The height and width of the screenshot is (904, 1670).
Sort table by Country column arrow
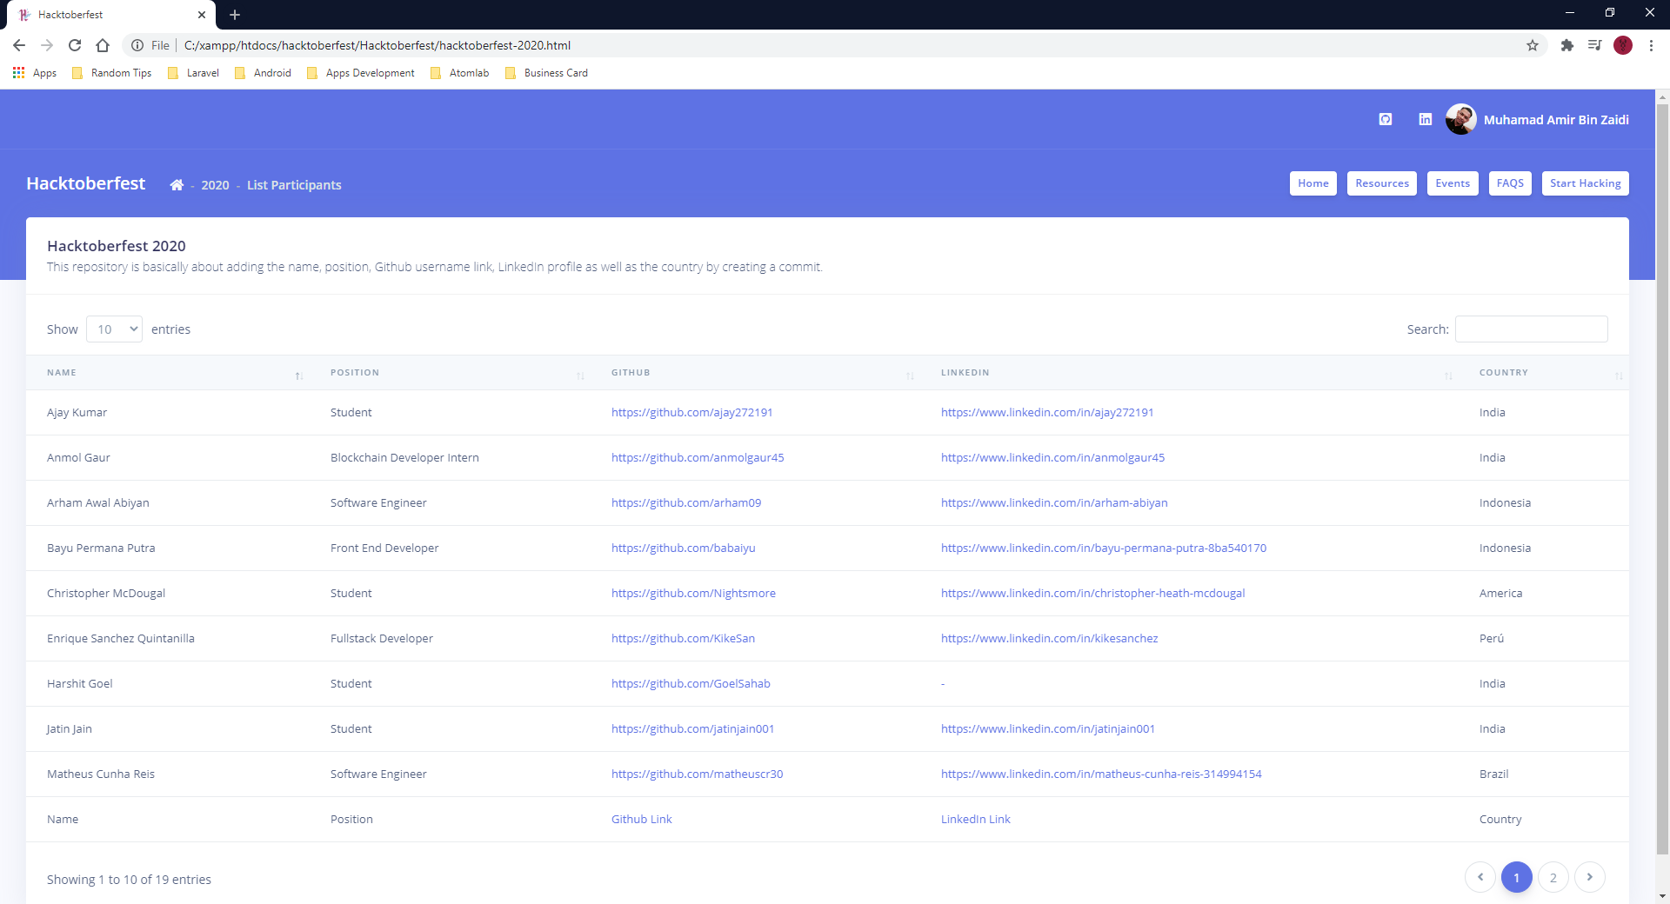[x=1619, y=376]
